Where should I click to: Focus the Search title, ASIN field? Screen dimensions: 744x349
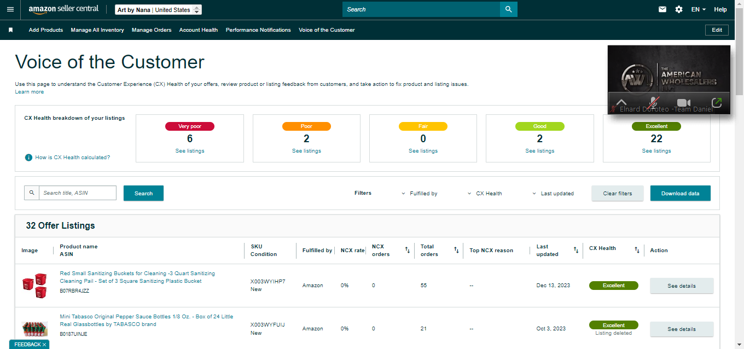pos(78,193)
